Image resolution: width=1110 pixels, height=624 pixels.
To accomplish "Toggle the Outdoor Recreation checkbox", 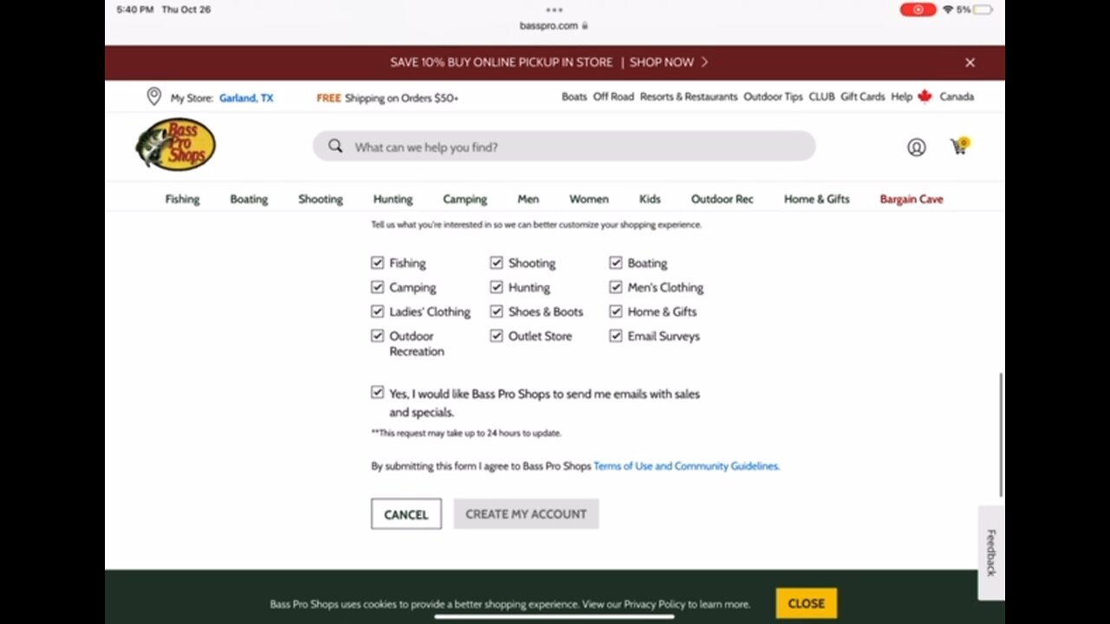I will [377, 335].
